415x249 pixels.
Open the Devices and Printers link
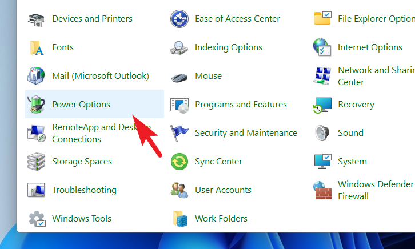(93, 19)
